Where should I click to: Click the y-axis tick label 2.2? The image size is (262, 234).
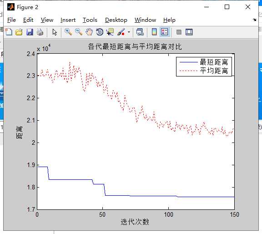(31, 98)
